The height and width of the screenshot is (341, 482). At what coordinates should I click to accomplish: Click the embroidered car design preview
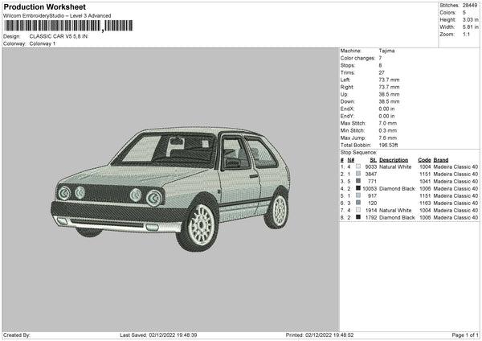(170, 187)
